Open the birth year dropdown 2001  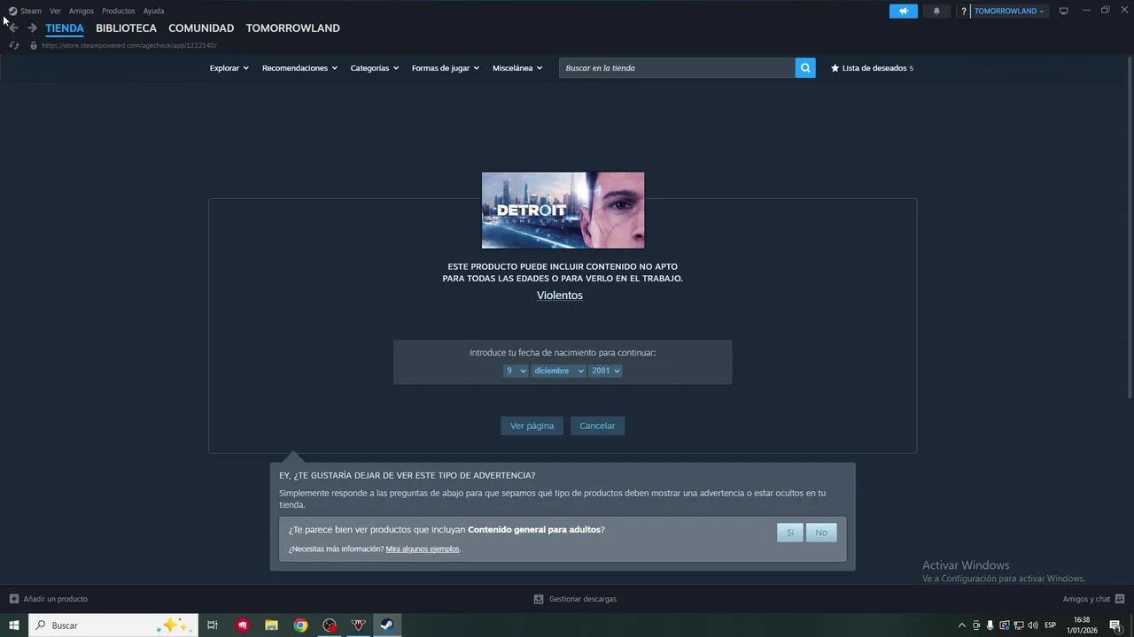click(605, 371)
